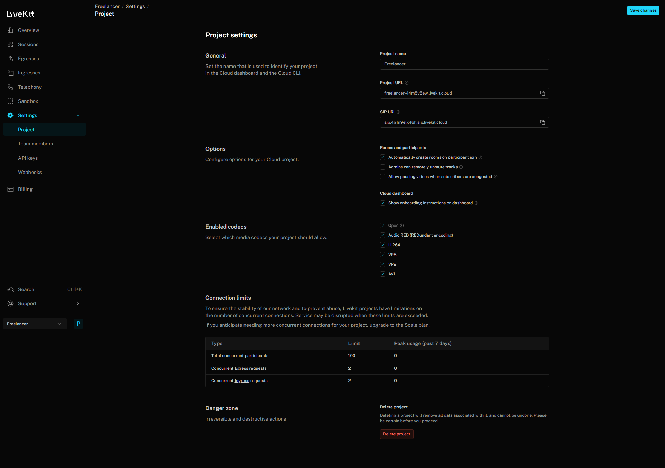Copy the Project URL

(x=543, y=93)
